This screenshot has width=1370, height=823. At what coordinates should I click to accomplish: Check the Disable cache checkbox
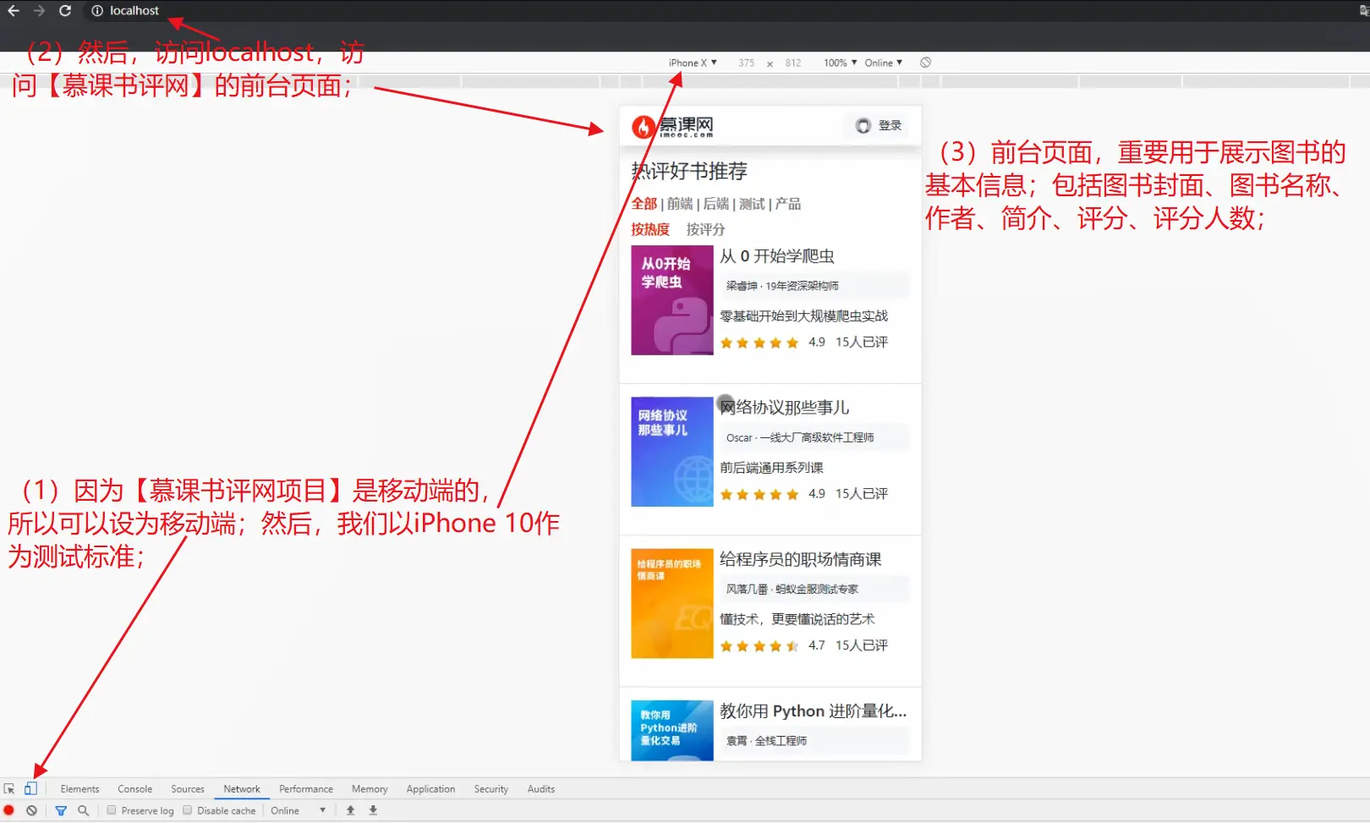188,810
